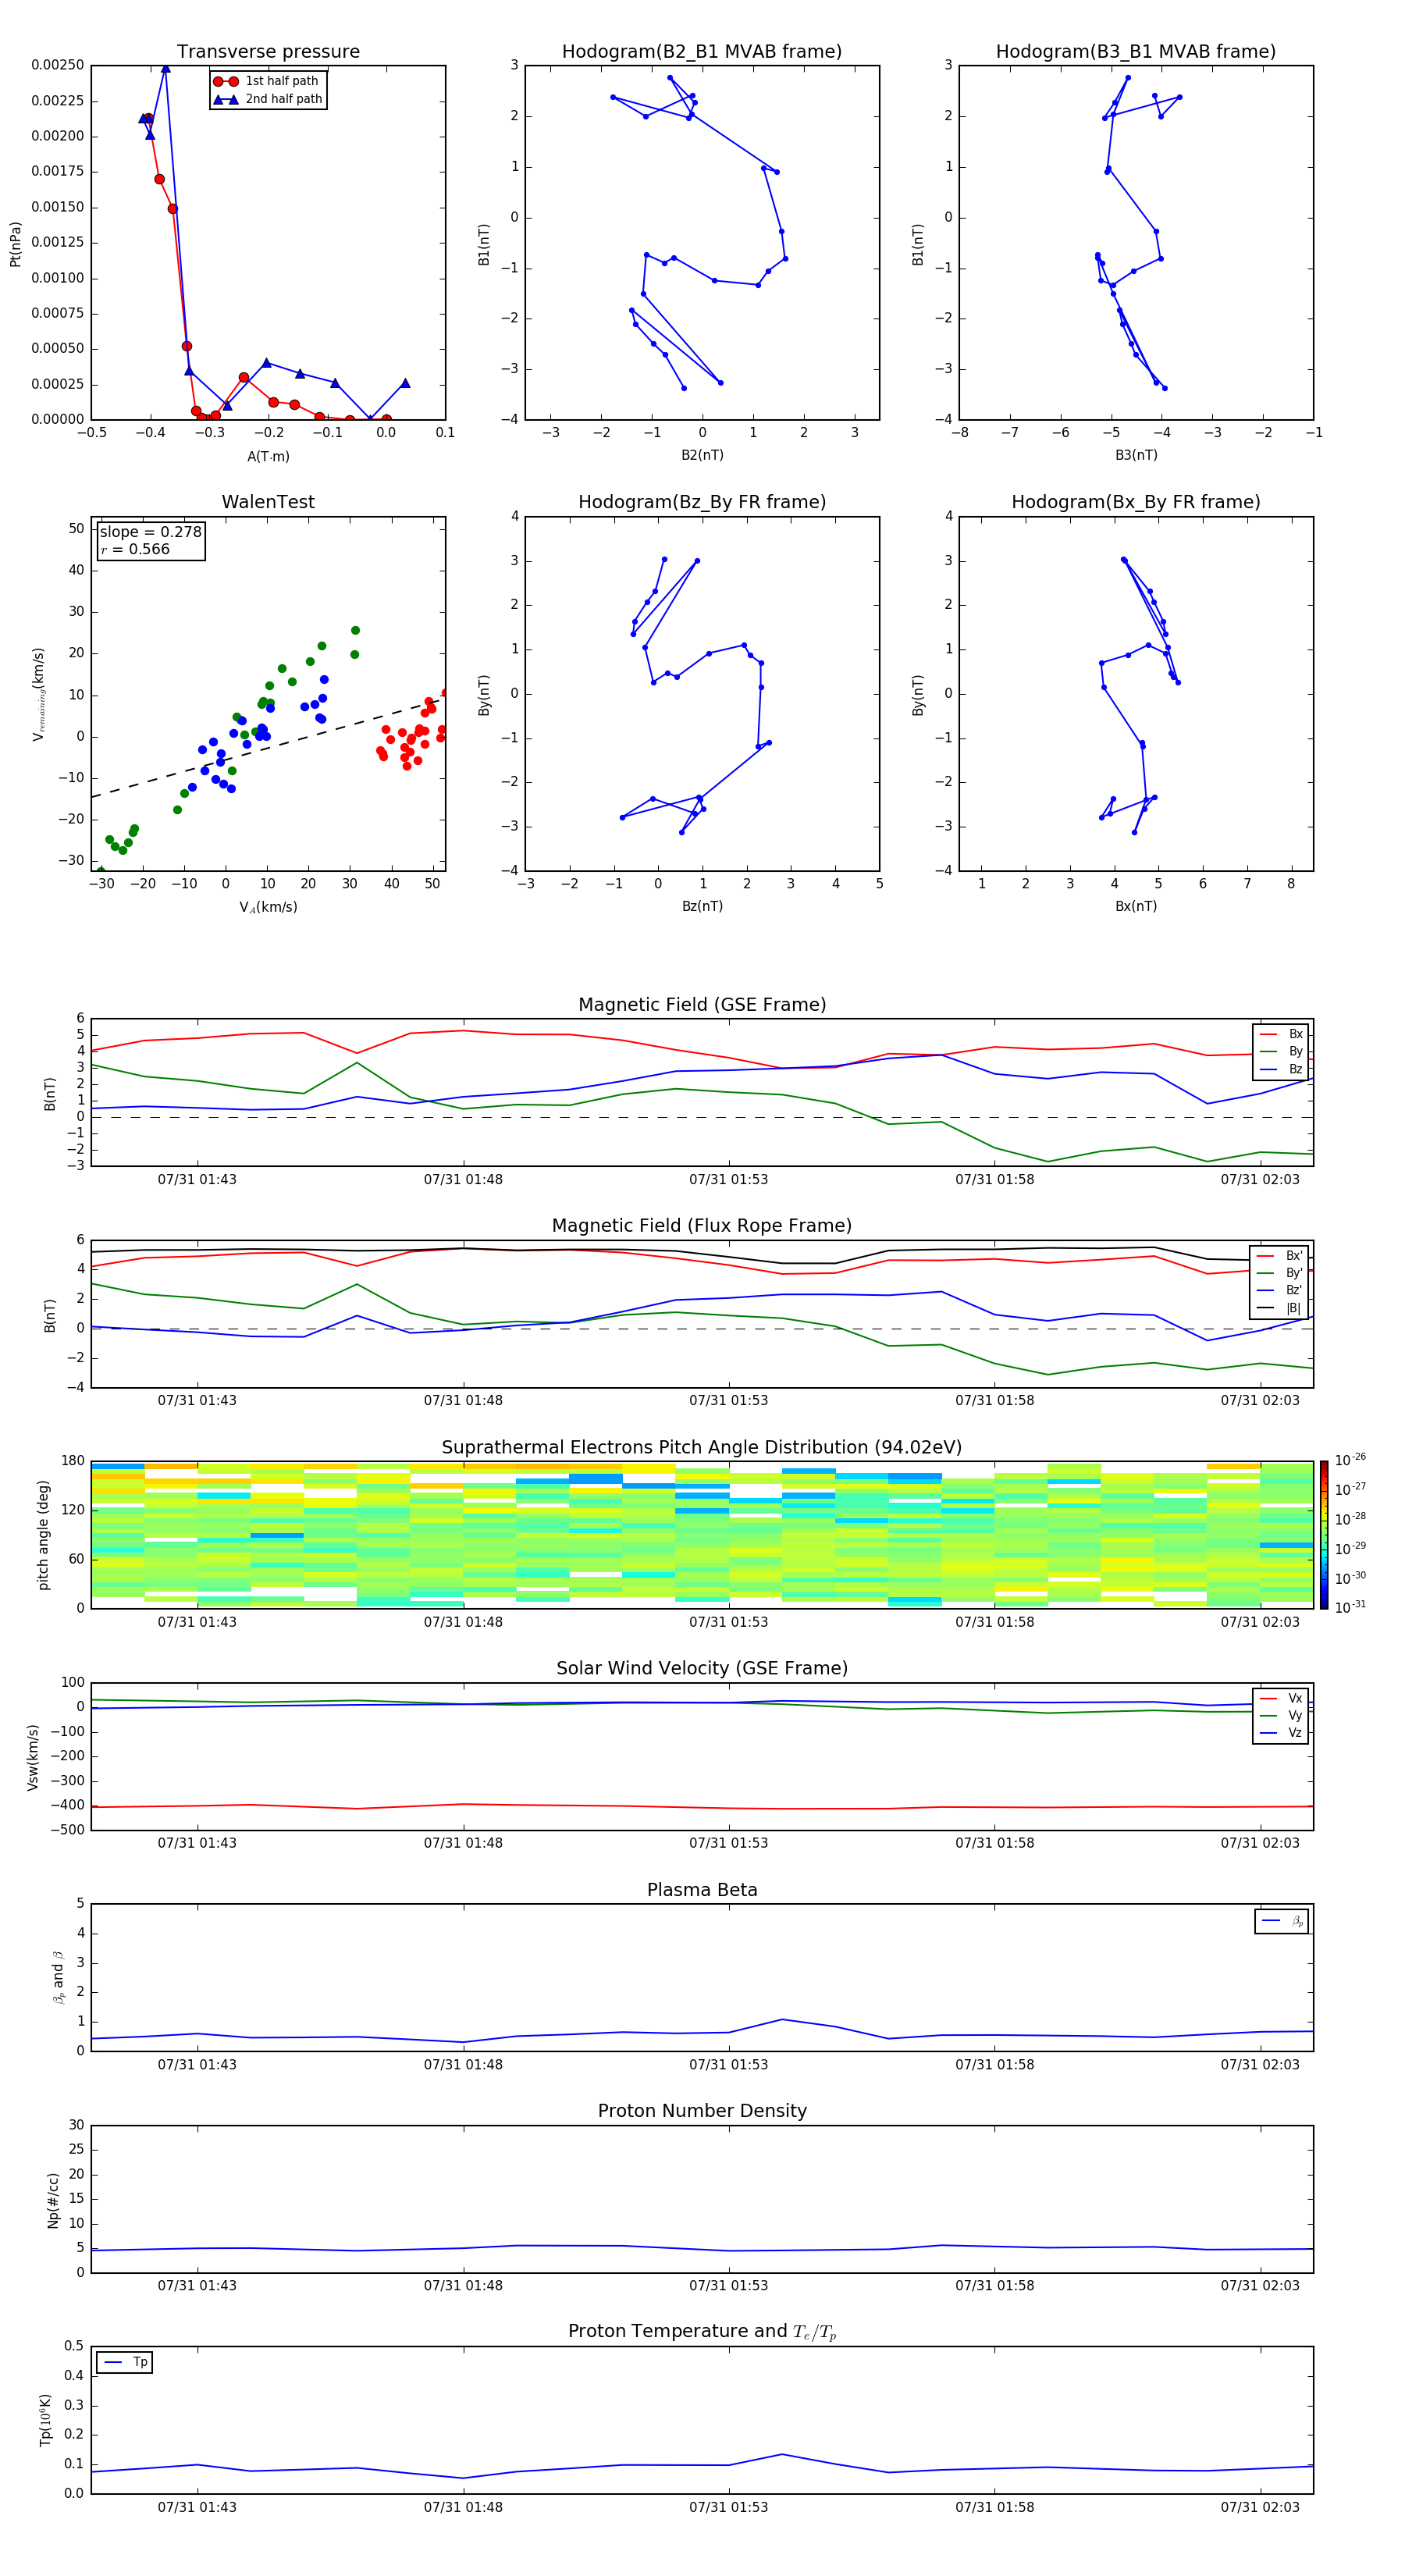Click the "V_A(km/s)" x-axis label
This screenshot has height=2576, width=1405.
pos(268,907)
